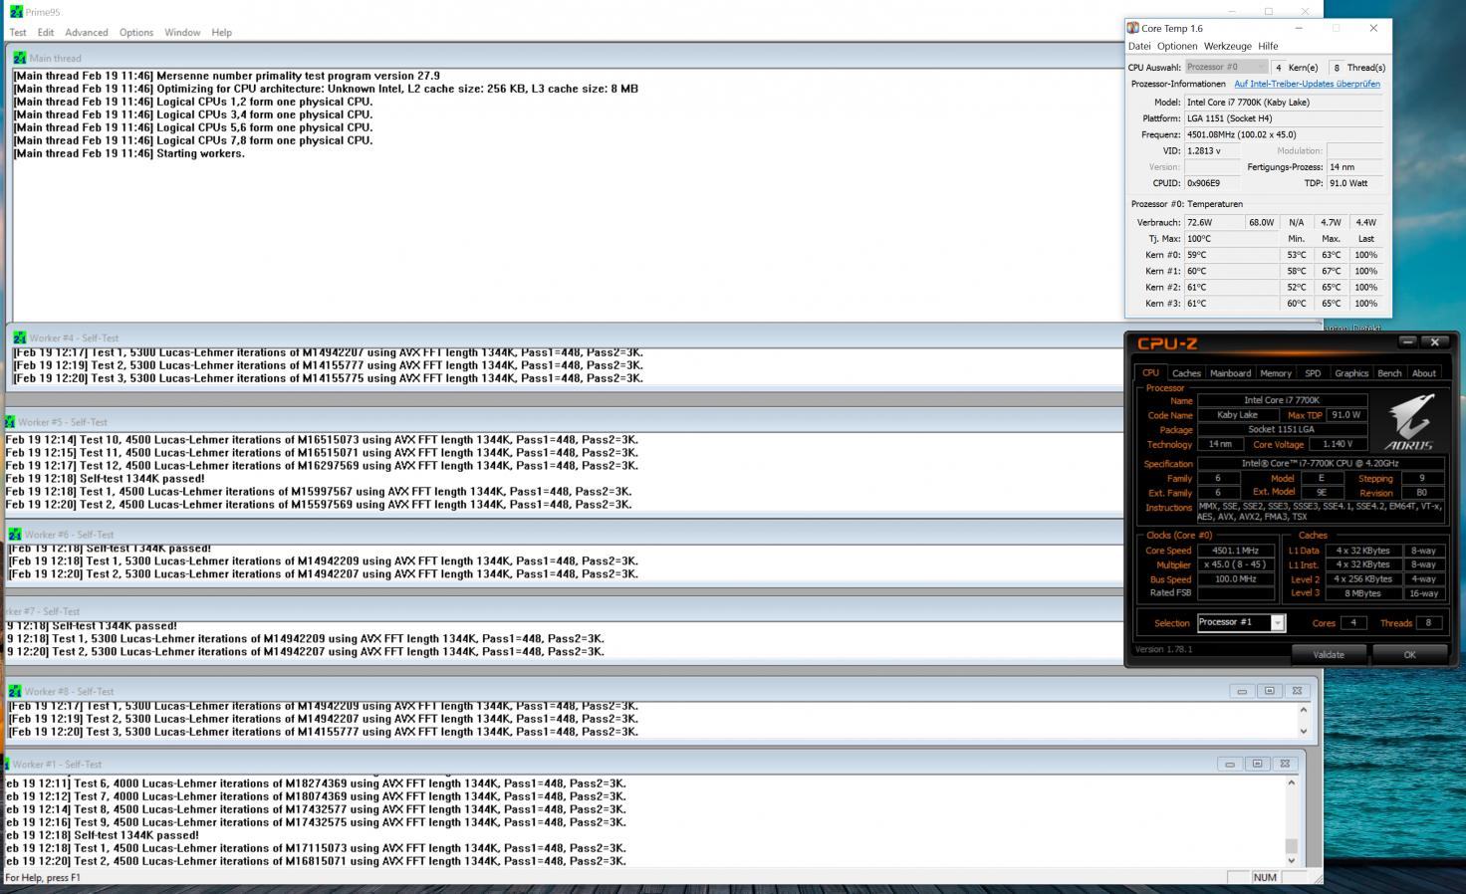The height and width of the screenshot is (894, 1466).
Task: Click the Worker #4 window icon
Action: (20, 337)
